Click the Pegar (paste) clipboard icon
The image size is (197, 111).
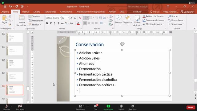[x=5, y=18]
